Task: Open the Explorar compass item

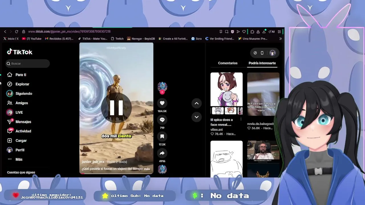Action: pyautogui.click(x=18, y=84)
